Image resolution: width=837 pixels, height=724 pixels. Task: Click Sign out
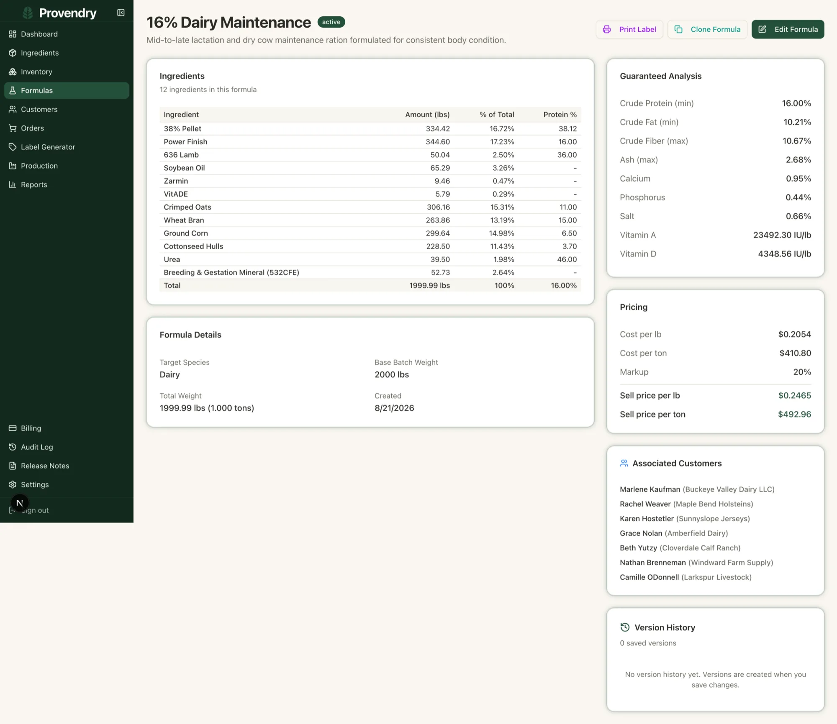click(67, 510)
